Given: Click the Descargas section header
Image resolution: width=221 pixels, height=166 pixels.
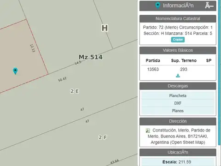Looking at the screenshot, I should pyautogui.click(x=178, y=86).
